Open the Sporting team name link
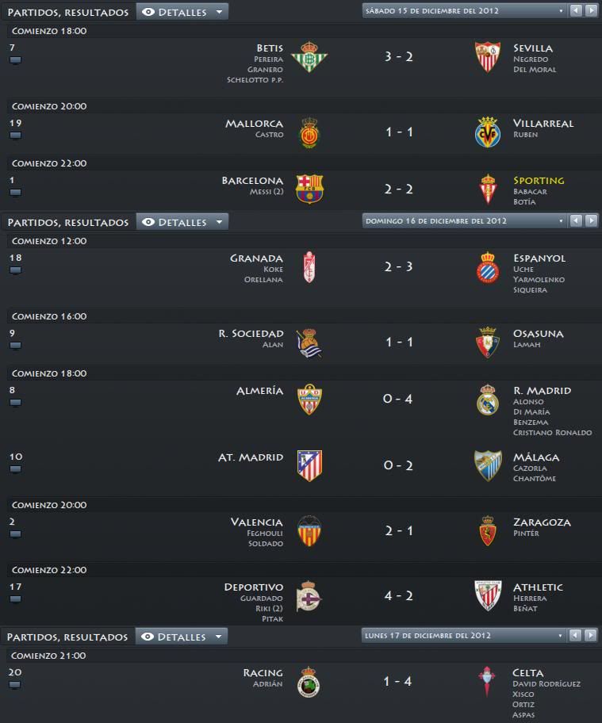The width and height of the screenshot is (602, 723). click(x=539, y=181)
